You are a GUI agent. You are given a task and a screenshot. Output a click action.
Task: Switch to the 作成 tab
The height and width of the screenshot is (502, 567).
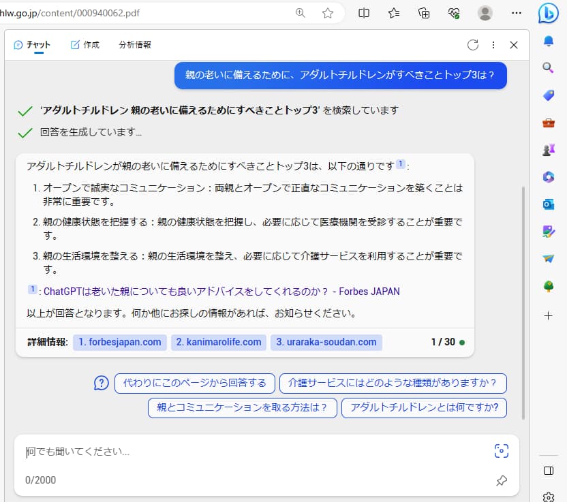pyautogui.click(x=84, y=44)
